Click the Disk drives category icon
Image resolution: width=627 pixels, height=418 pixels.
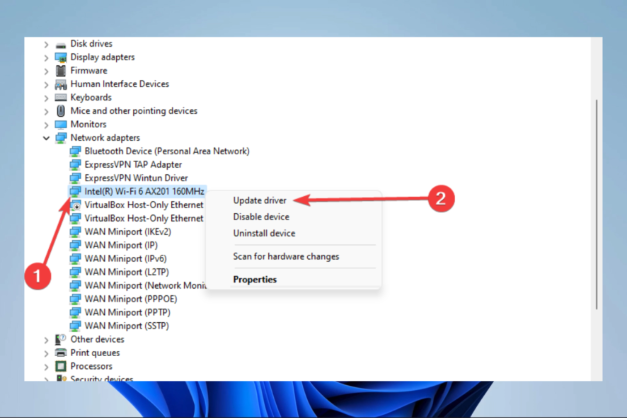tap(61, 45)
